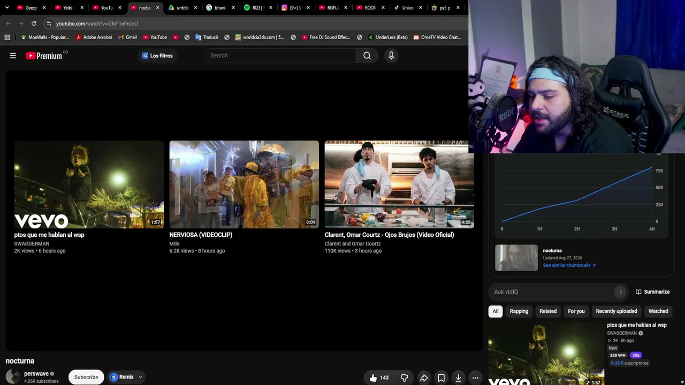Open sidebar video thumbnail ptos que me hablan
This screenshot has width=685, height=385.
pos(546,353)
